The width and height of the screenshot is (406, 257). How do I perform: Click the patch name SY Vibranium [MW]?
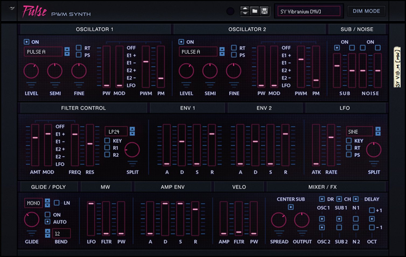tap(309, 11)
